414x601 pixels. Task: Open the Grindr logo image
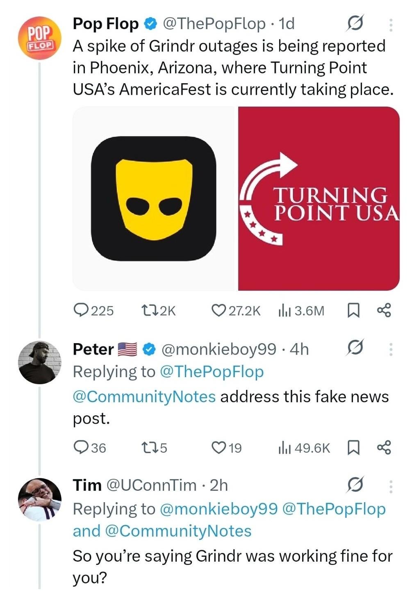pos(154,198)
